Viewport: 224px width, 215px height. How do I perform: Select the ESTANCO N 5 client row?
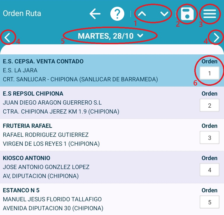(84, 199)
